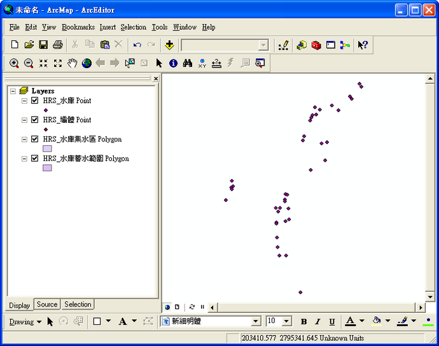Open the font name dropdown
Screen dimensions: 439x346
coord(256,322)
